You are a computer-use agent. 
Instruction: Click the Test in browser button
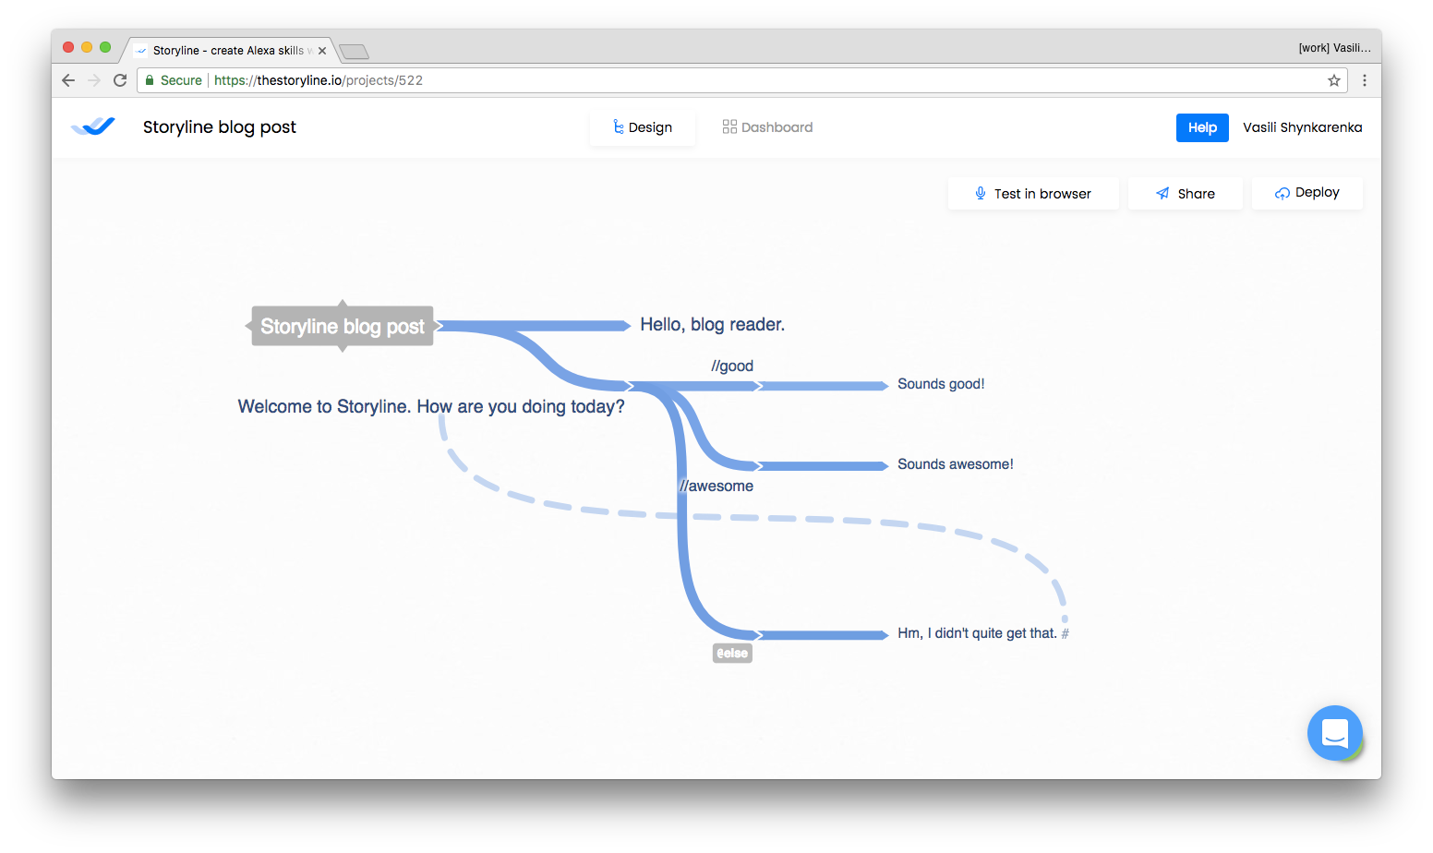[1033, 193]
